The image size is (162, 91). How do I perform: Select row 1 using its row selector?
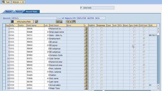4,29
